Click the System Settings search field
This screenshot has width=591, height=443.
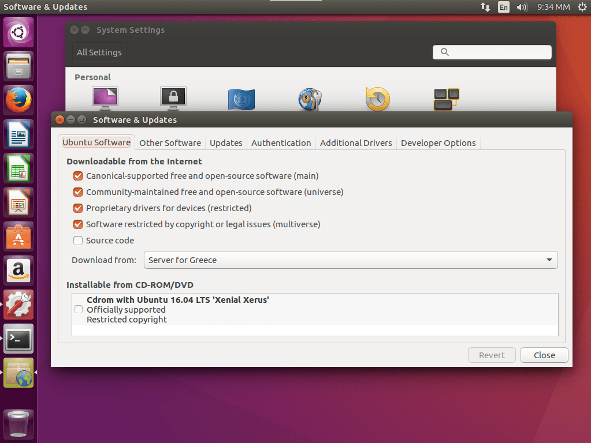[x=492, y=52]
